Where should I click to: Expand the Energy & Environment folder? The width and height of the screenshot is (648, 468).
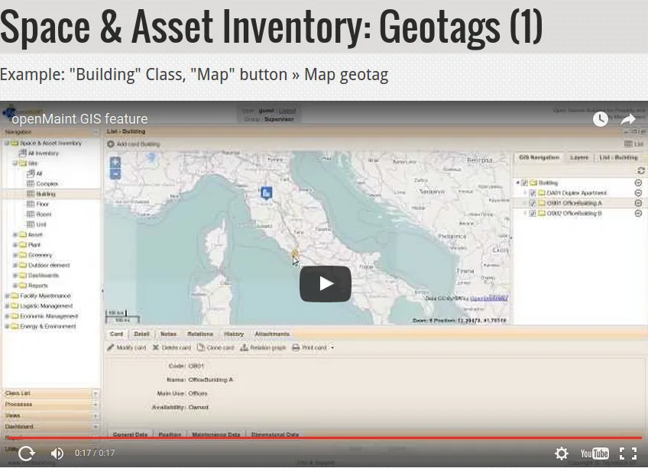pyautogui.click(x=7, y=326)
